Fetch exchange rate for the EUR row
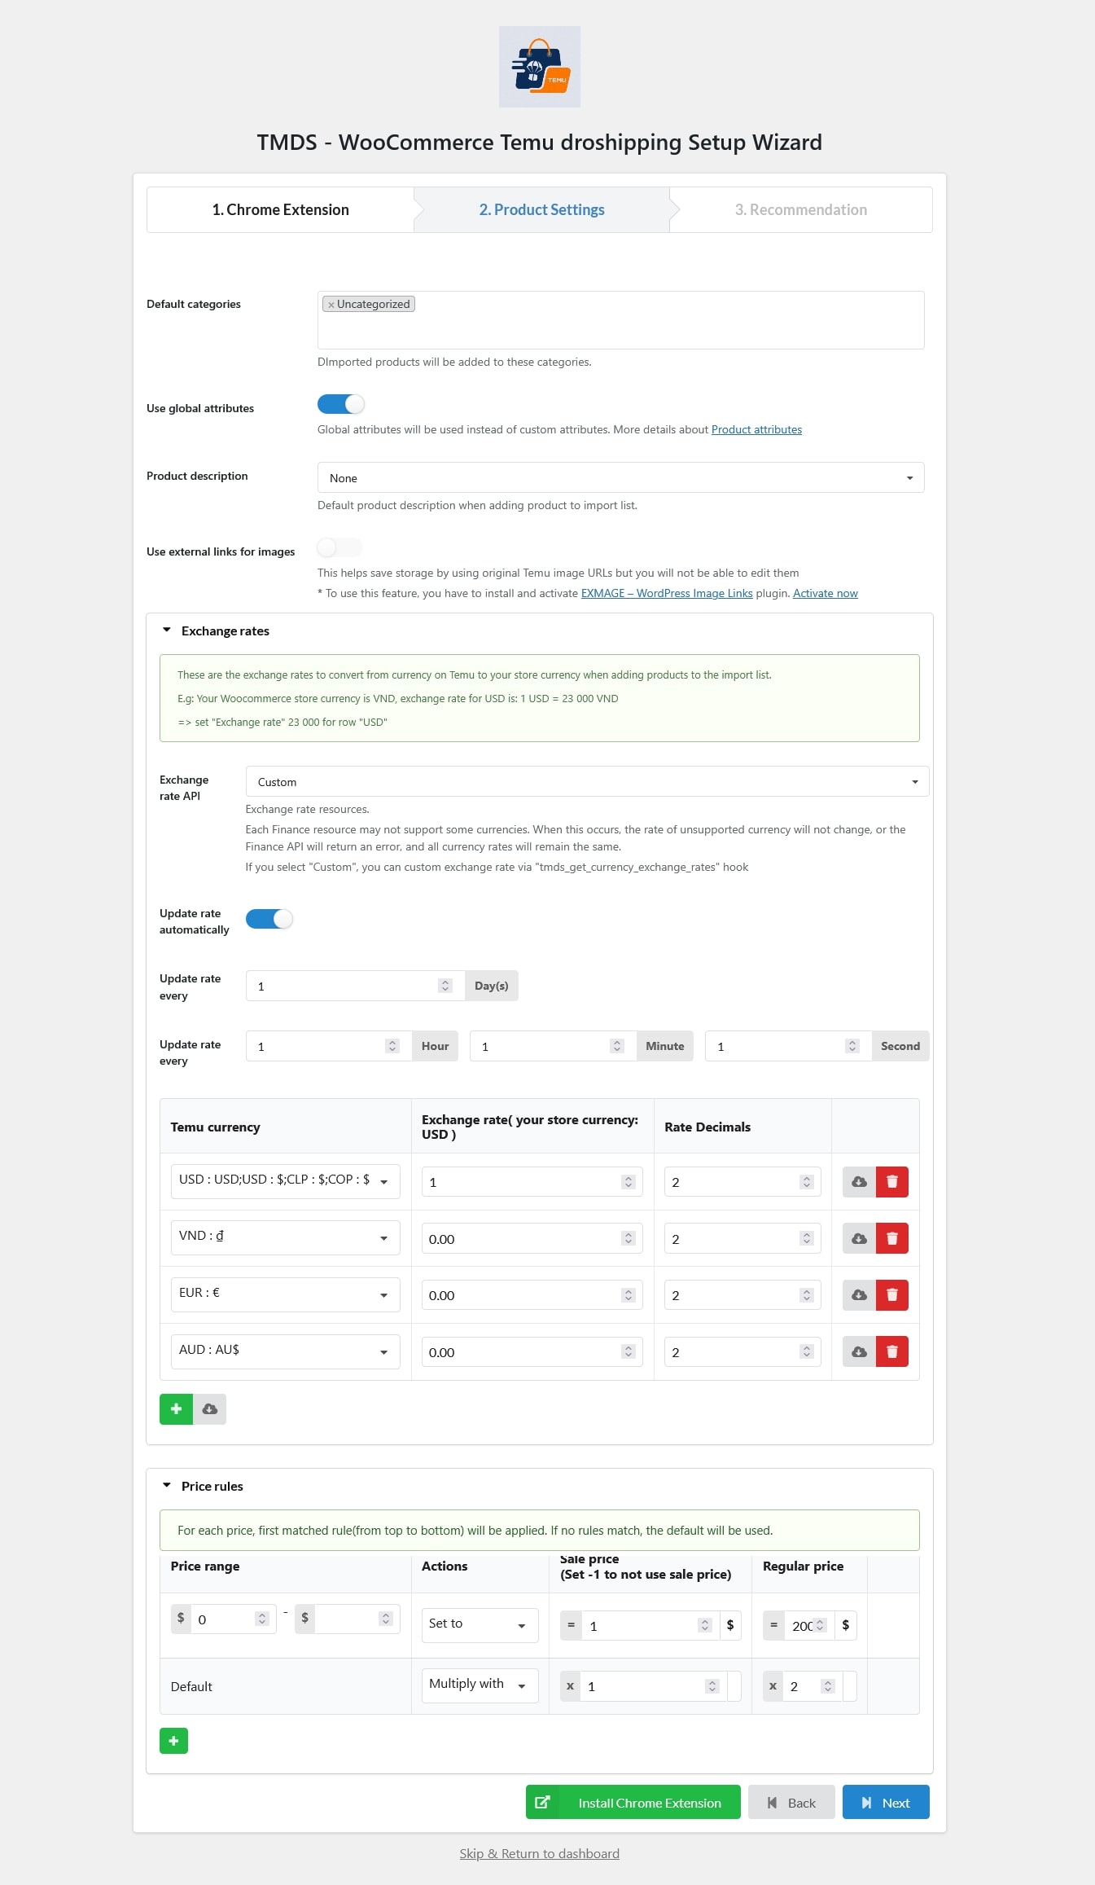The image size is (1095, 1885). [859, 1295]
